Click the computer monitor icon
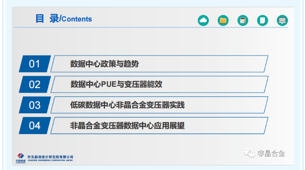This screenshot has width=305, height=170. (282, 20)
